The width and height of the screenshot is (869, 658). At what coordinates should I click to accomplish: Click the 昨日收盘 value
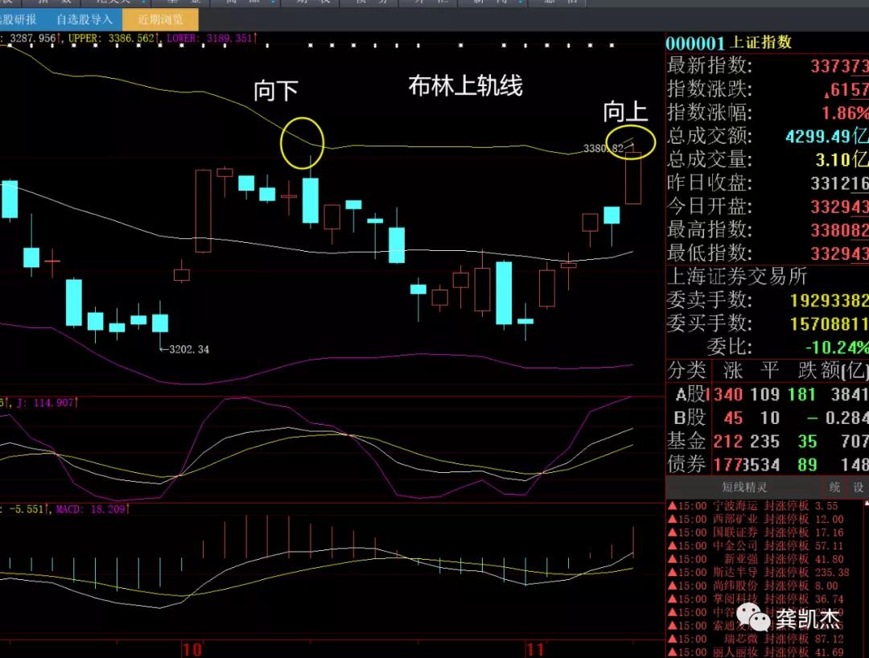[839, 183]
